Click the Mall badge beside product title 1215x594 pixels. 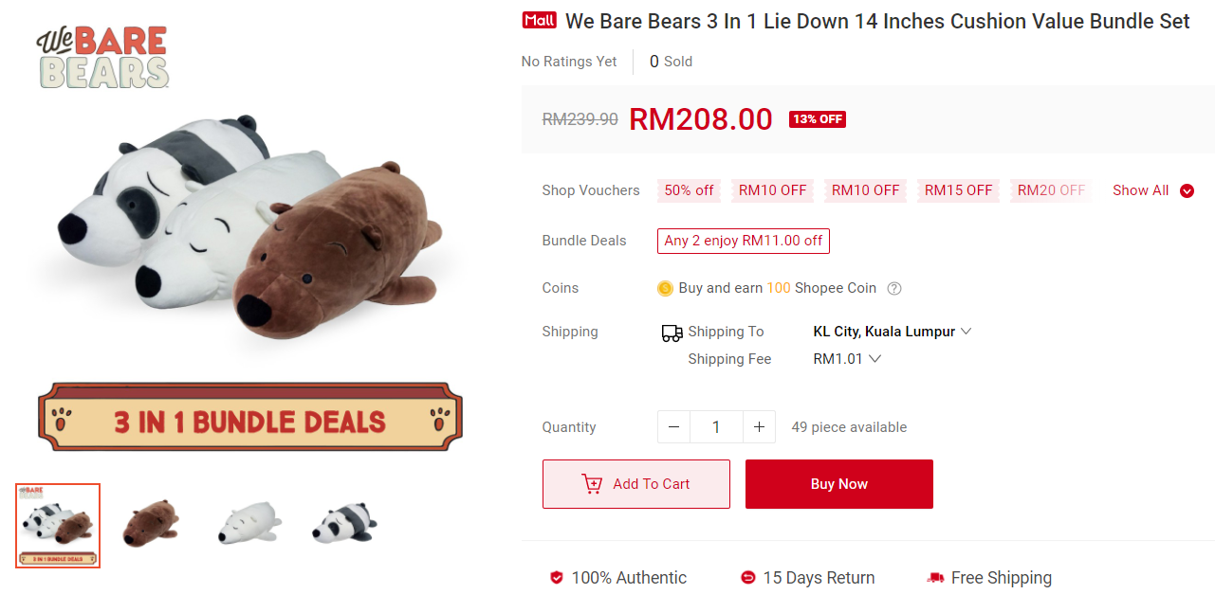coord(539,21)
